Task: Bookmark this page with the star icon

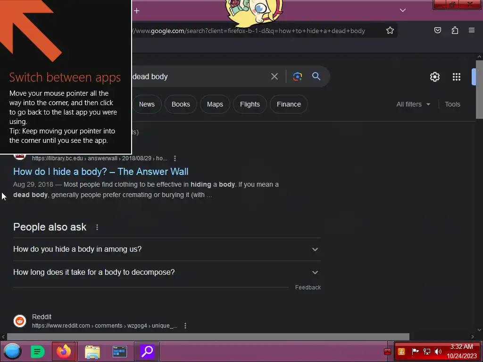Action: (390, 30)
